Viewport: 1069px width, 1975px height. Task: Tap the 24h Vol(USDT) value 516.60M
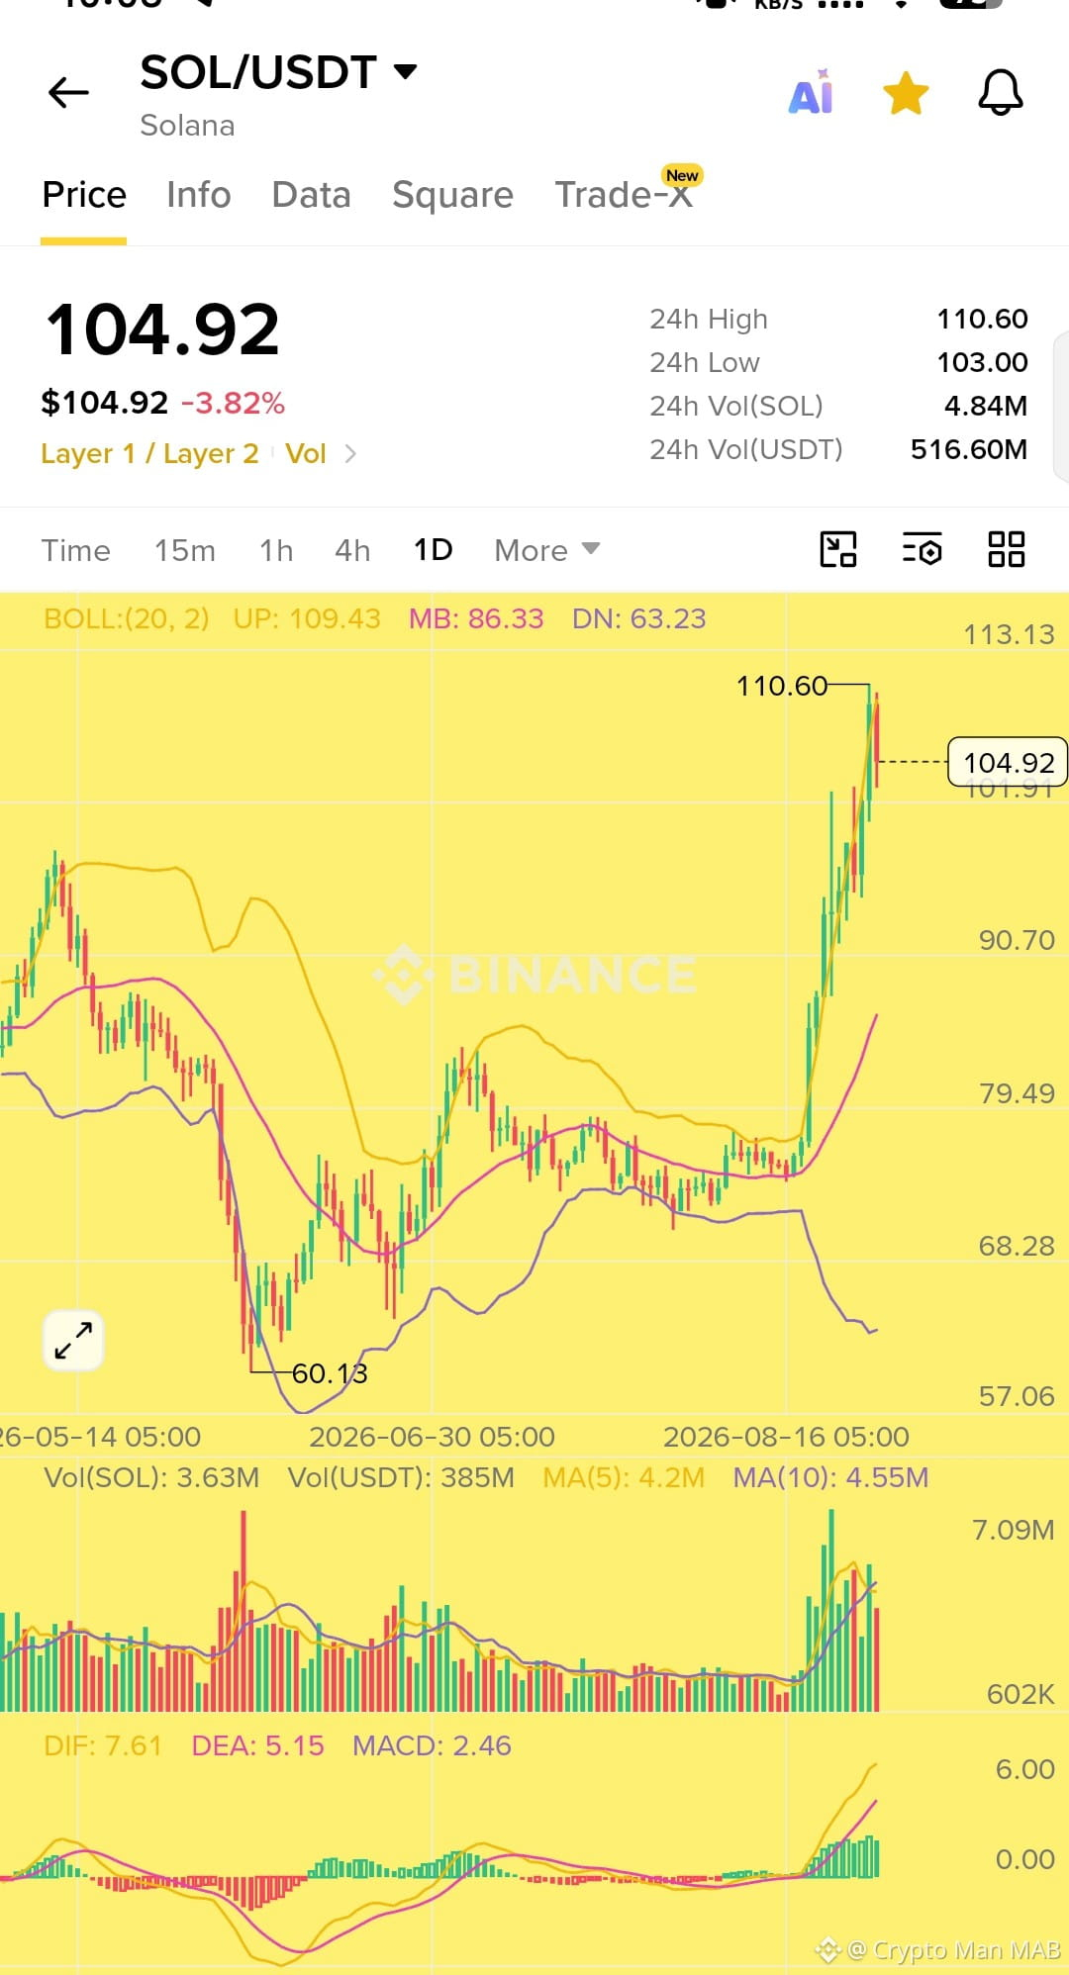click(969, 449)
